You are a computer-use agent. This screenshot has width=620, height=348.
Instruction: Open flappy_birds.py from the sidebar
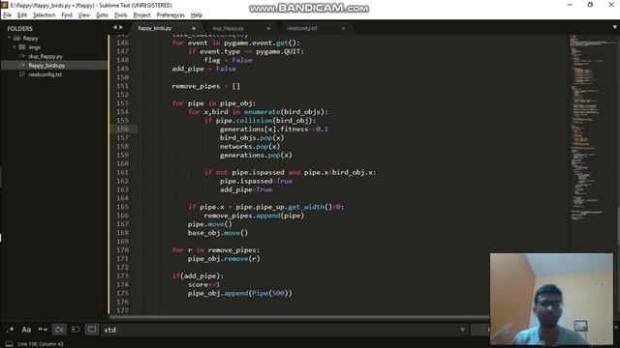46,66
